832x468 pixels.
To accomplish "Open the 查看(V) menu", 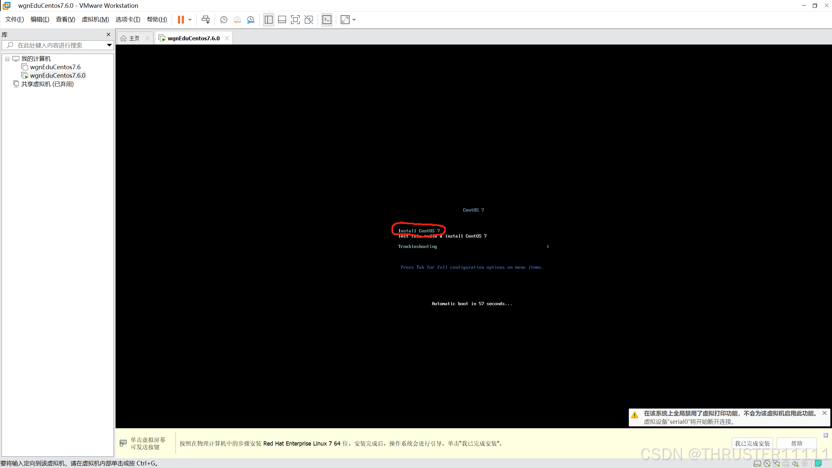I will point(65,19).
